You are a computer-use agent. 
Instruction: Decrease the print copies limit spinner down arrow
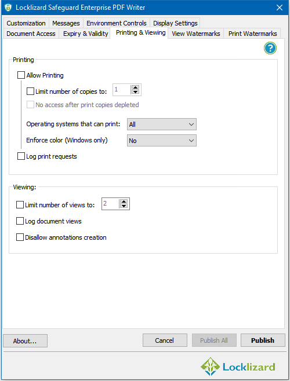coord(135,92)
